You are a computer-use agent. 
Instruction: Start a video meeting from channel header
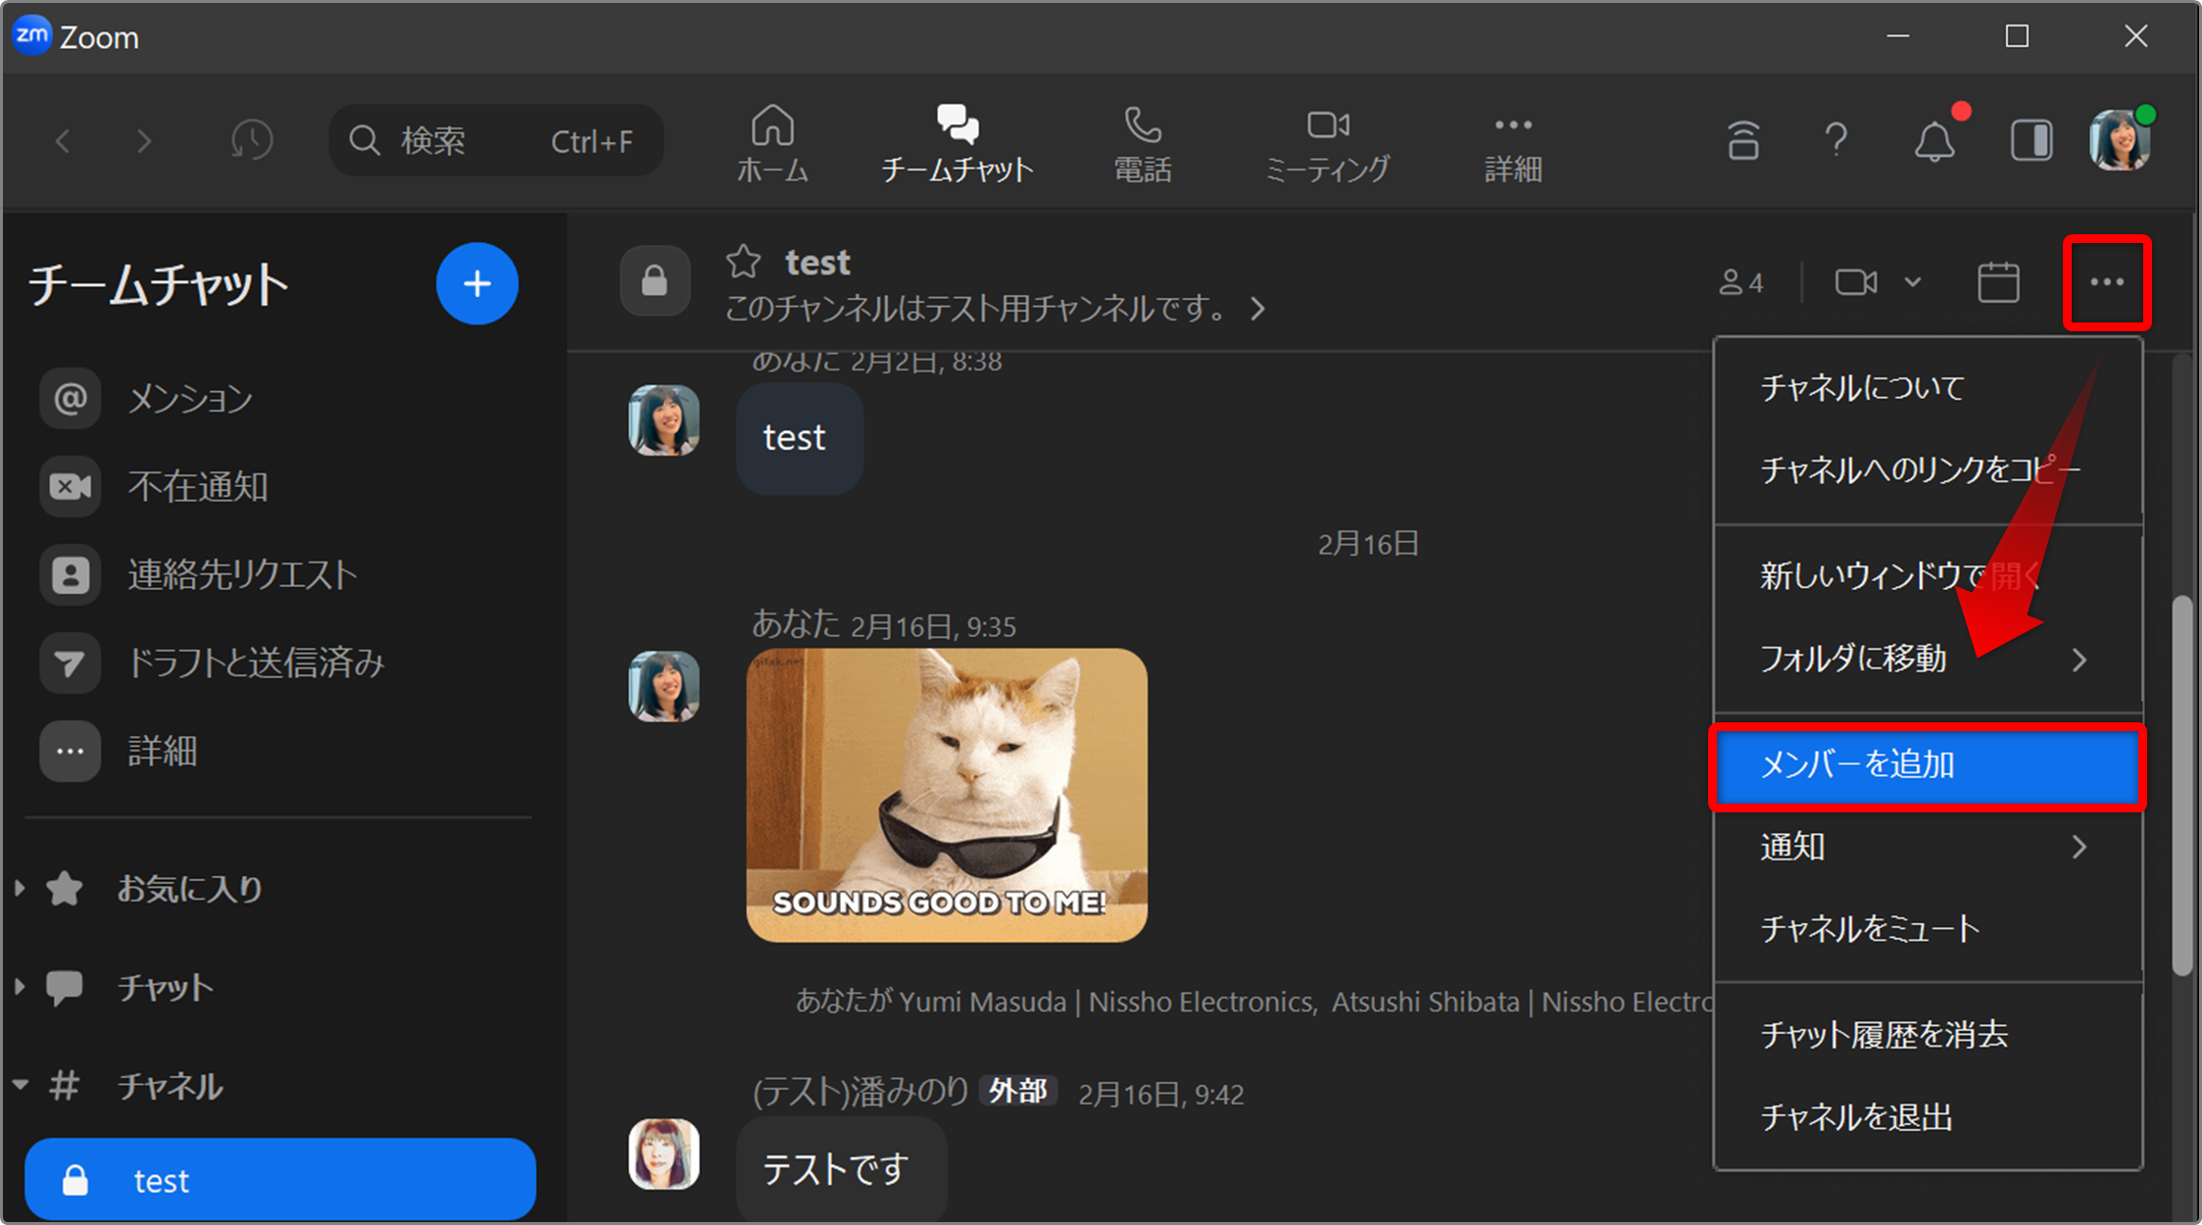(x=1856, y=283)
